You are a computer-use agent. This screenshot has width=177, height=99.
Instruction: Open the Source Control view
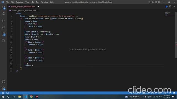[3, 21]
